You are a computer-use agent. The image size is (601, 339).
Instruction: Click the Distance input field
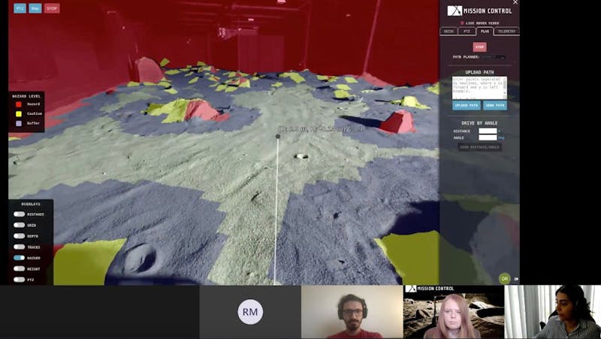[488, 131]
